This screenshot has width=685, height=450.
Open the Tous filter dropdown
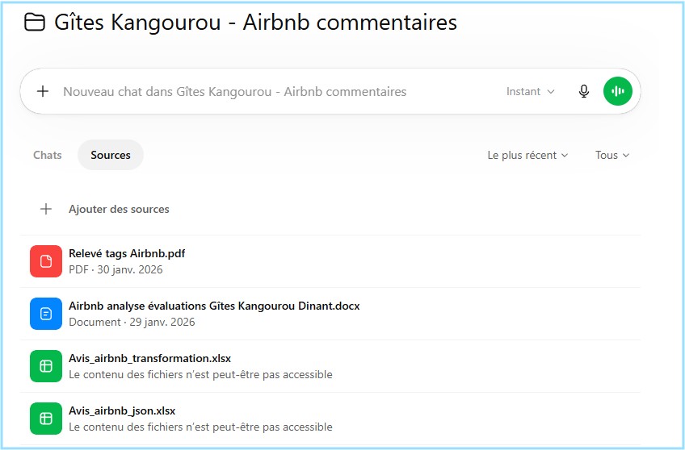(612, 155)
